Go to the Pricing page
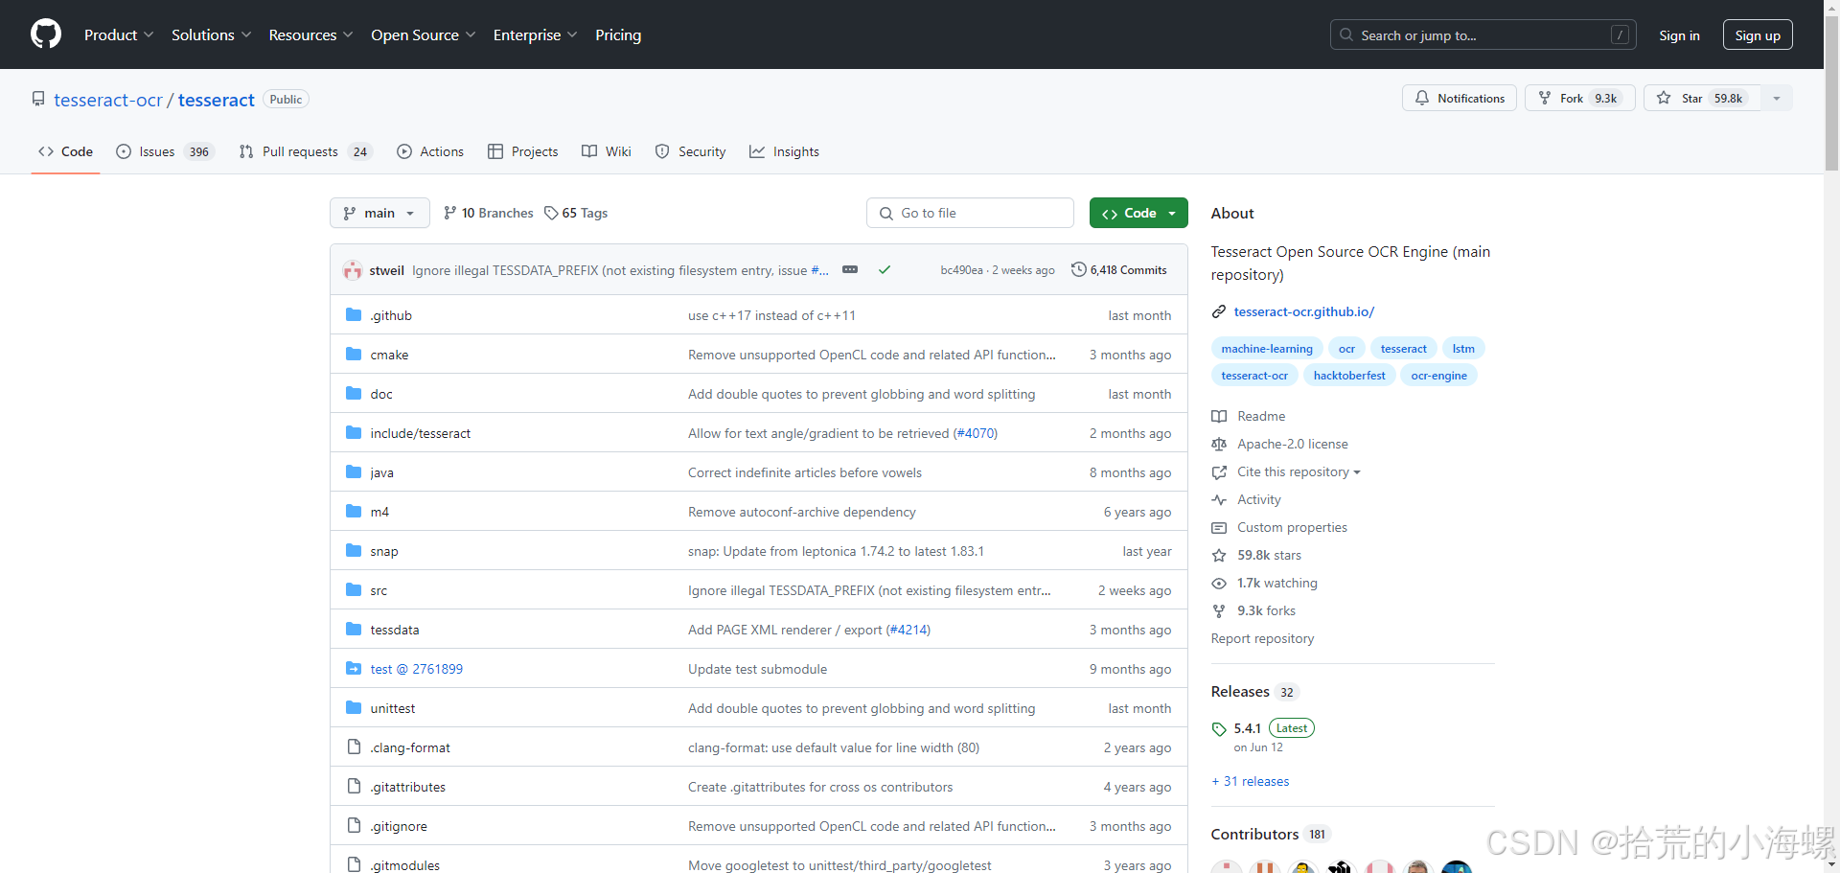The width and height of the screenshot is (1840, 873). [618, 34]
